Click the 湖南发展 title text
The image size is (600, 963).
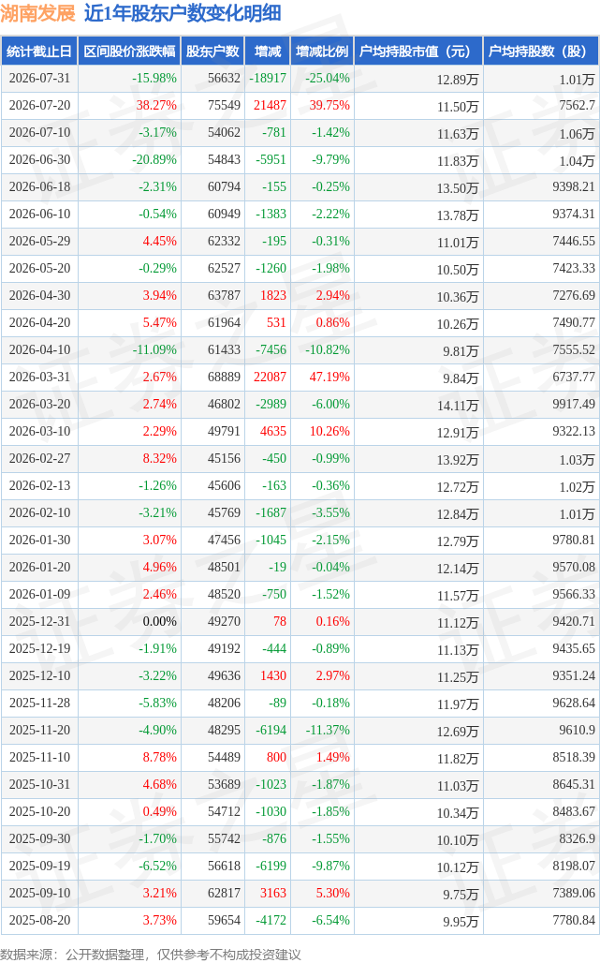(38, 13)
